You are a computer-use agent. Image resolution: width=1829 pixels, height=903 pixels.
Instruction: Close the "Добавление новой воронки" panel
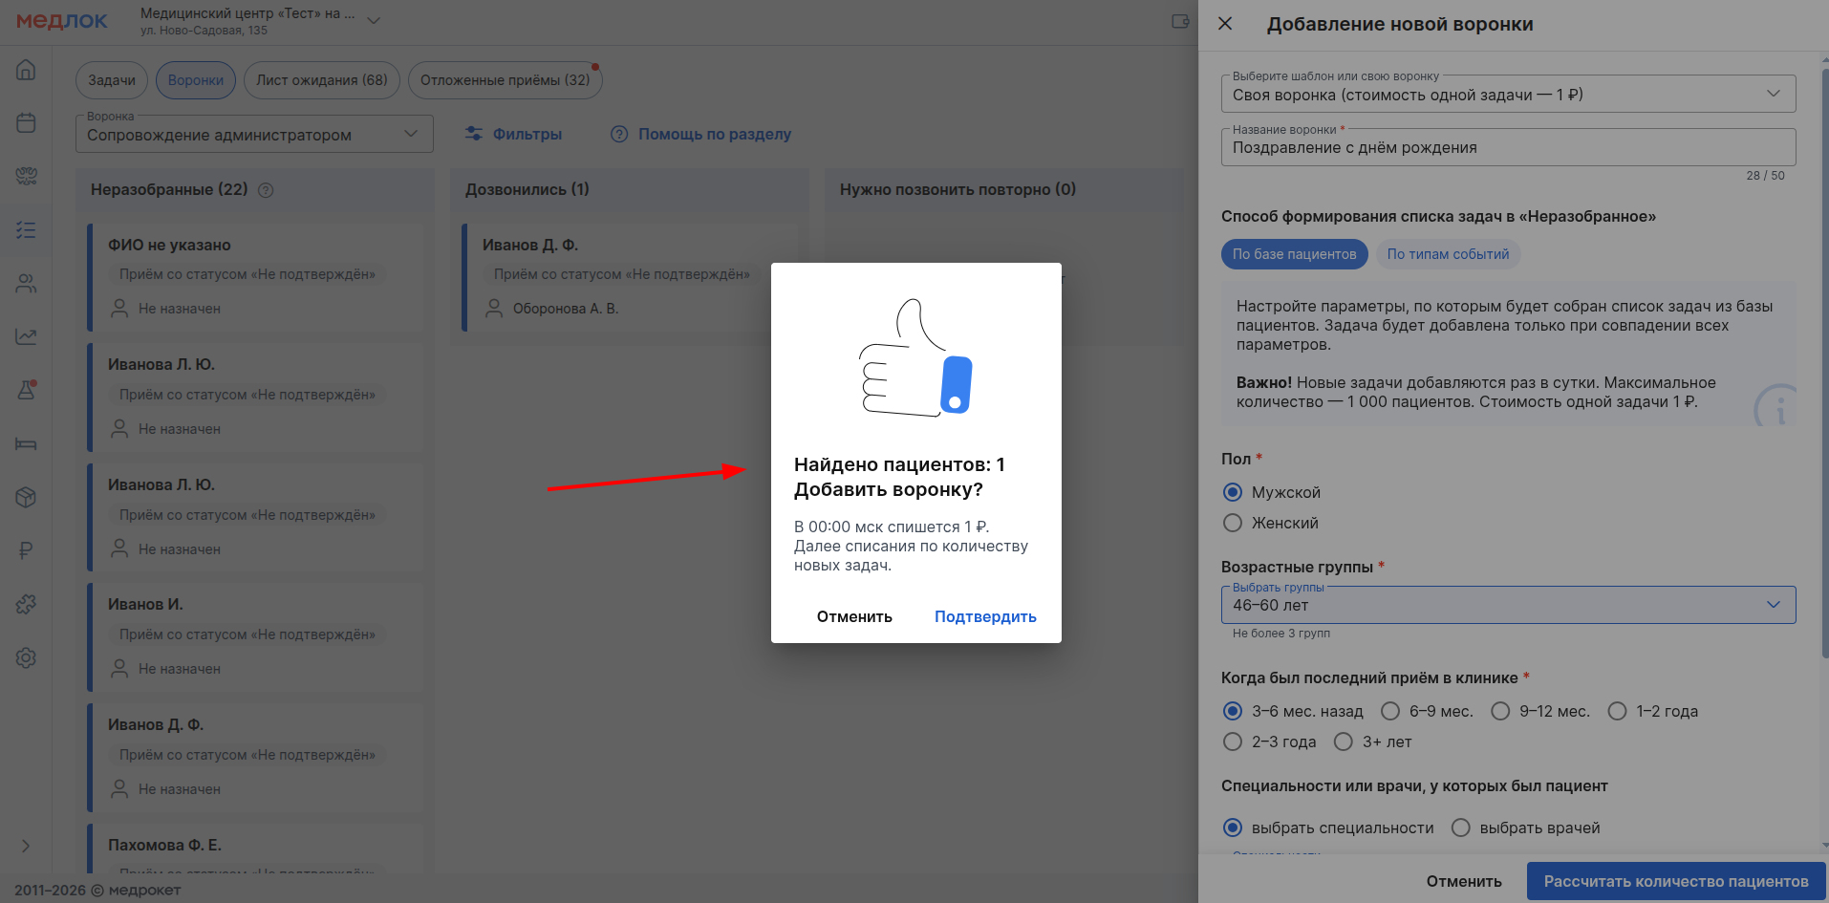tap(1225, 24)
